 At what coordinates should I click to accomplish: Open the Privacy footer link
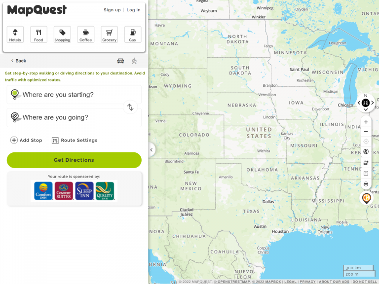click(x=308, y=282)
